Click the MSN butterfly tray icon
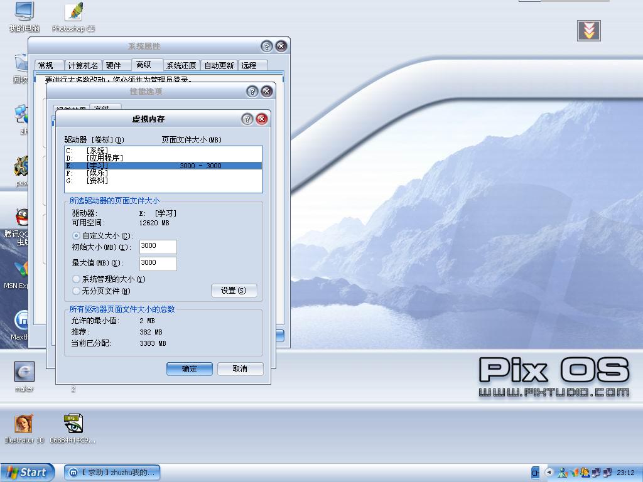This screenshot has height=482, width=643. click(x=575, y=473)
